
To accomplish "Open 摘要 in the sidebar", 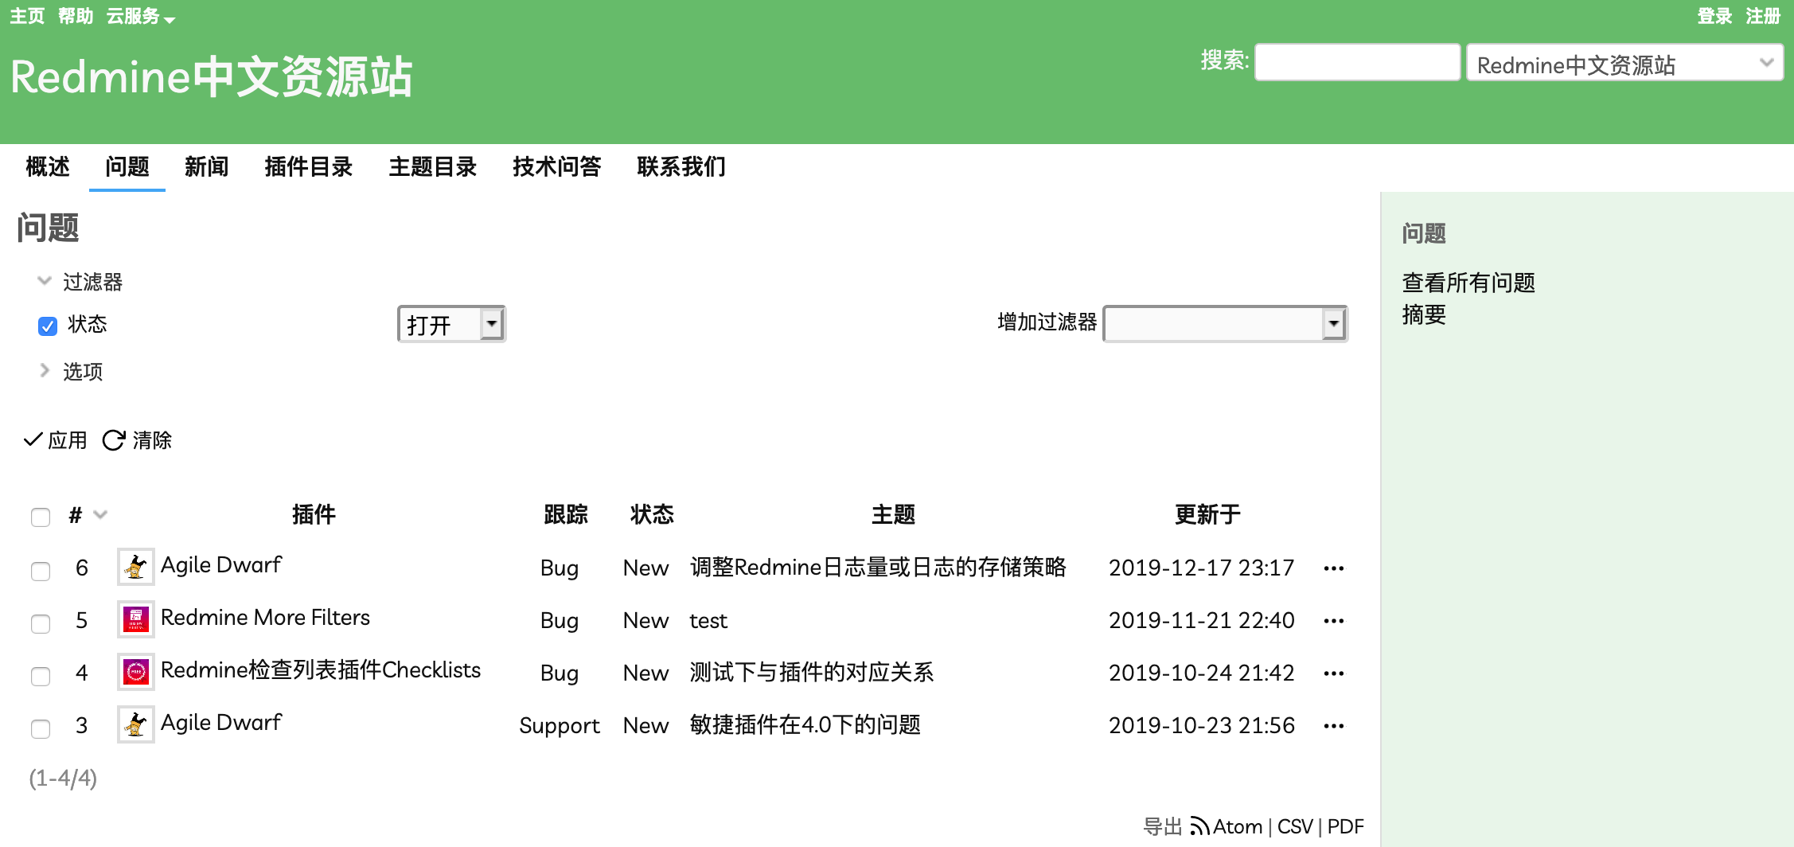I will (x=1424, y=314).
